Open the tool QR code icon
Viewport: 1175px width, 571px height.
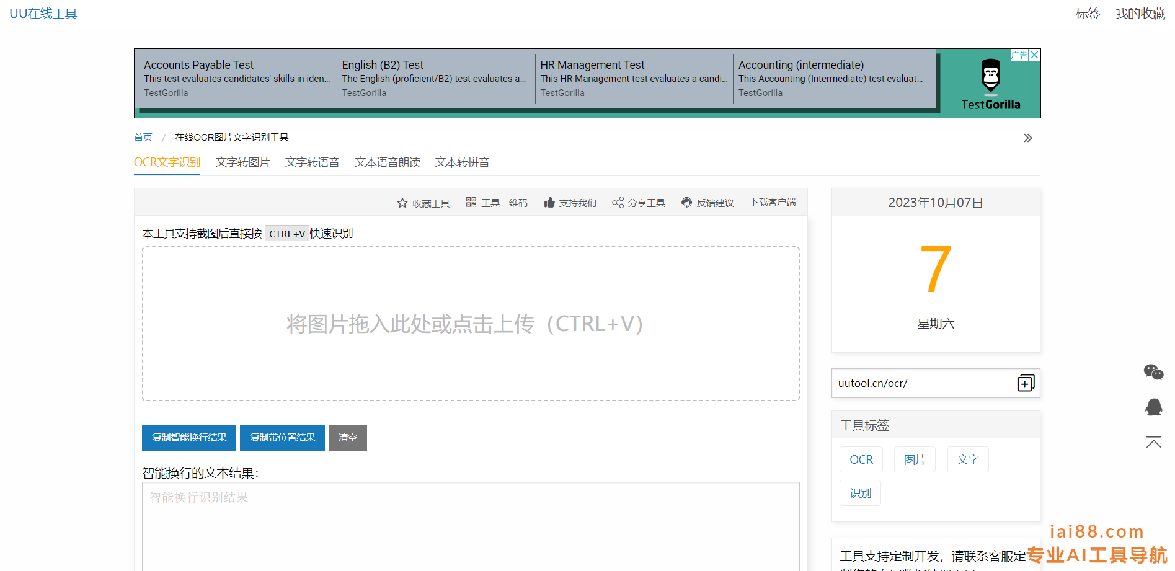click(x=471, y=202)
